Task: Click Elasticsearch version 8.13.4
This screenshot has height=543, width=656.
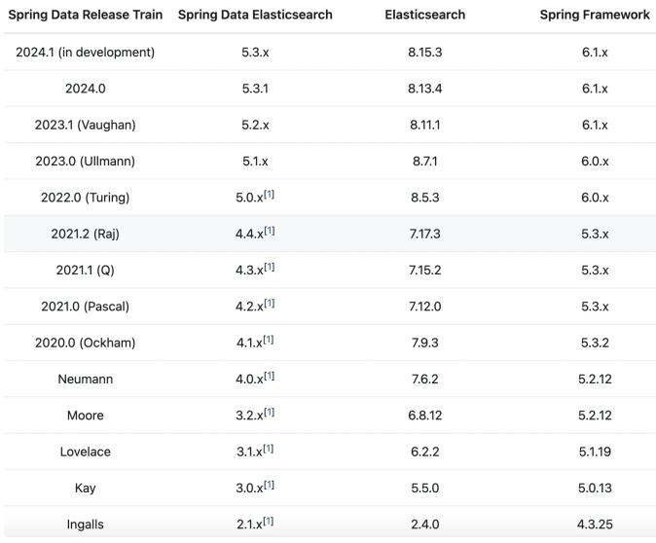Action: [x=425, y=89]
